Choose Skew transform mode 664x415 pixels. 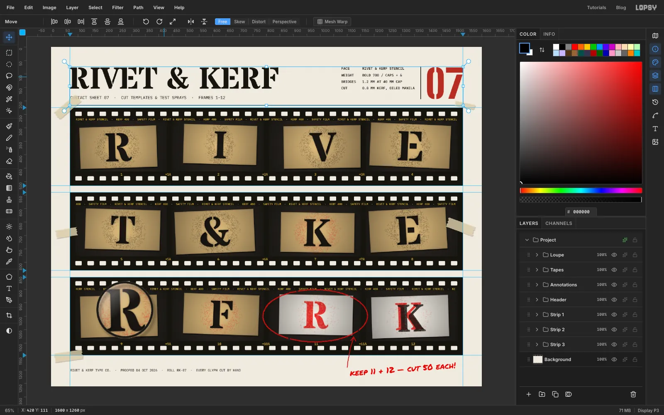[x=239, y=22]
